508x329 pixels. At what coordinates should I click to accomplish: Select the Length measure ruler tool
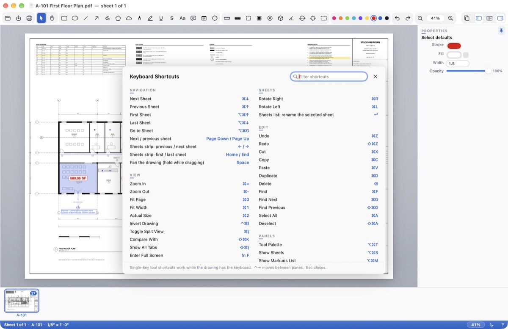[227, 18]
